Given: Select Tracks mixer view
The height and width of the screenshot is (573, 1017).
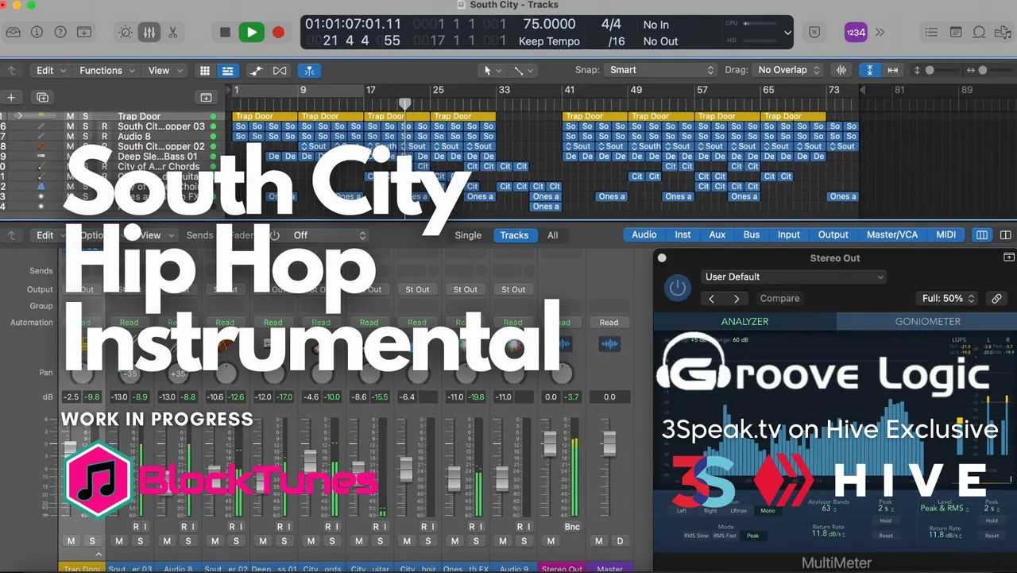Looking at the screenshot, I should click(x=514, y=235).
